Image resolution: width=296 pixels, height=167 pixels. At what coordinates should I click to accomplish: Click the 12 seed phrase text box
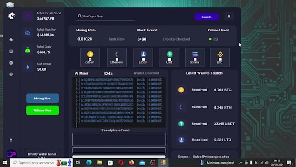coord(119,140)
